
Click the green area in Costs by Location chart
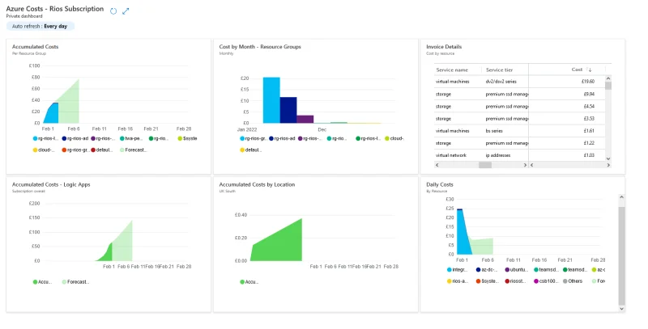[x=277, y=245]
